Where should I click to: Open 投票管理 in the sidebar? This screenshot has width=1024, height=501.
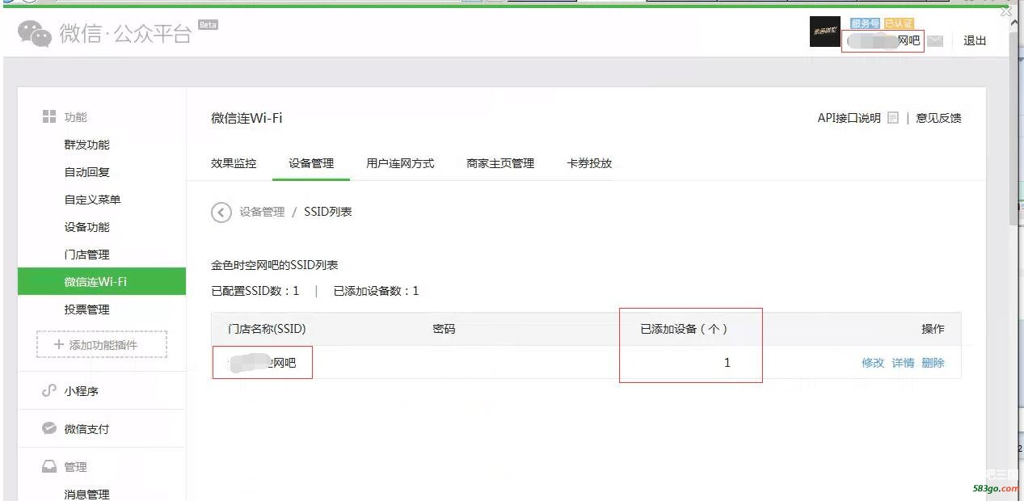(x=86, y=309)
